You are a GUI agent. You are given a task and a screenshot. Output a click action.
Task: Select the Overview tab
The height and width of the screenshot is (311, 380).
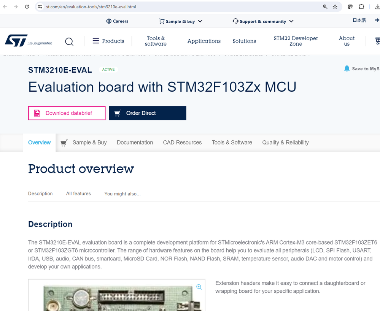coord(39,143)
